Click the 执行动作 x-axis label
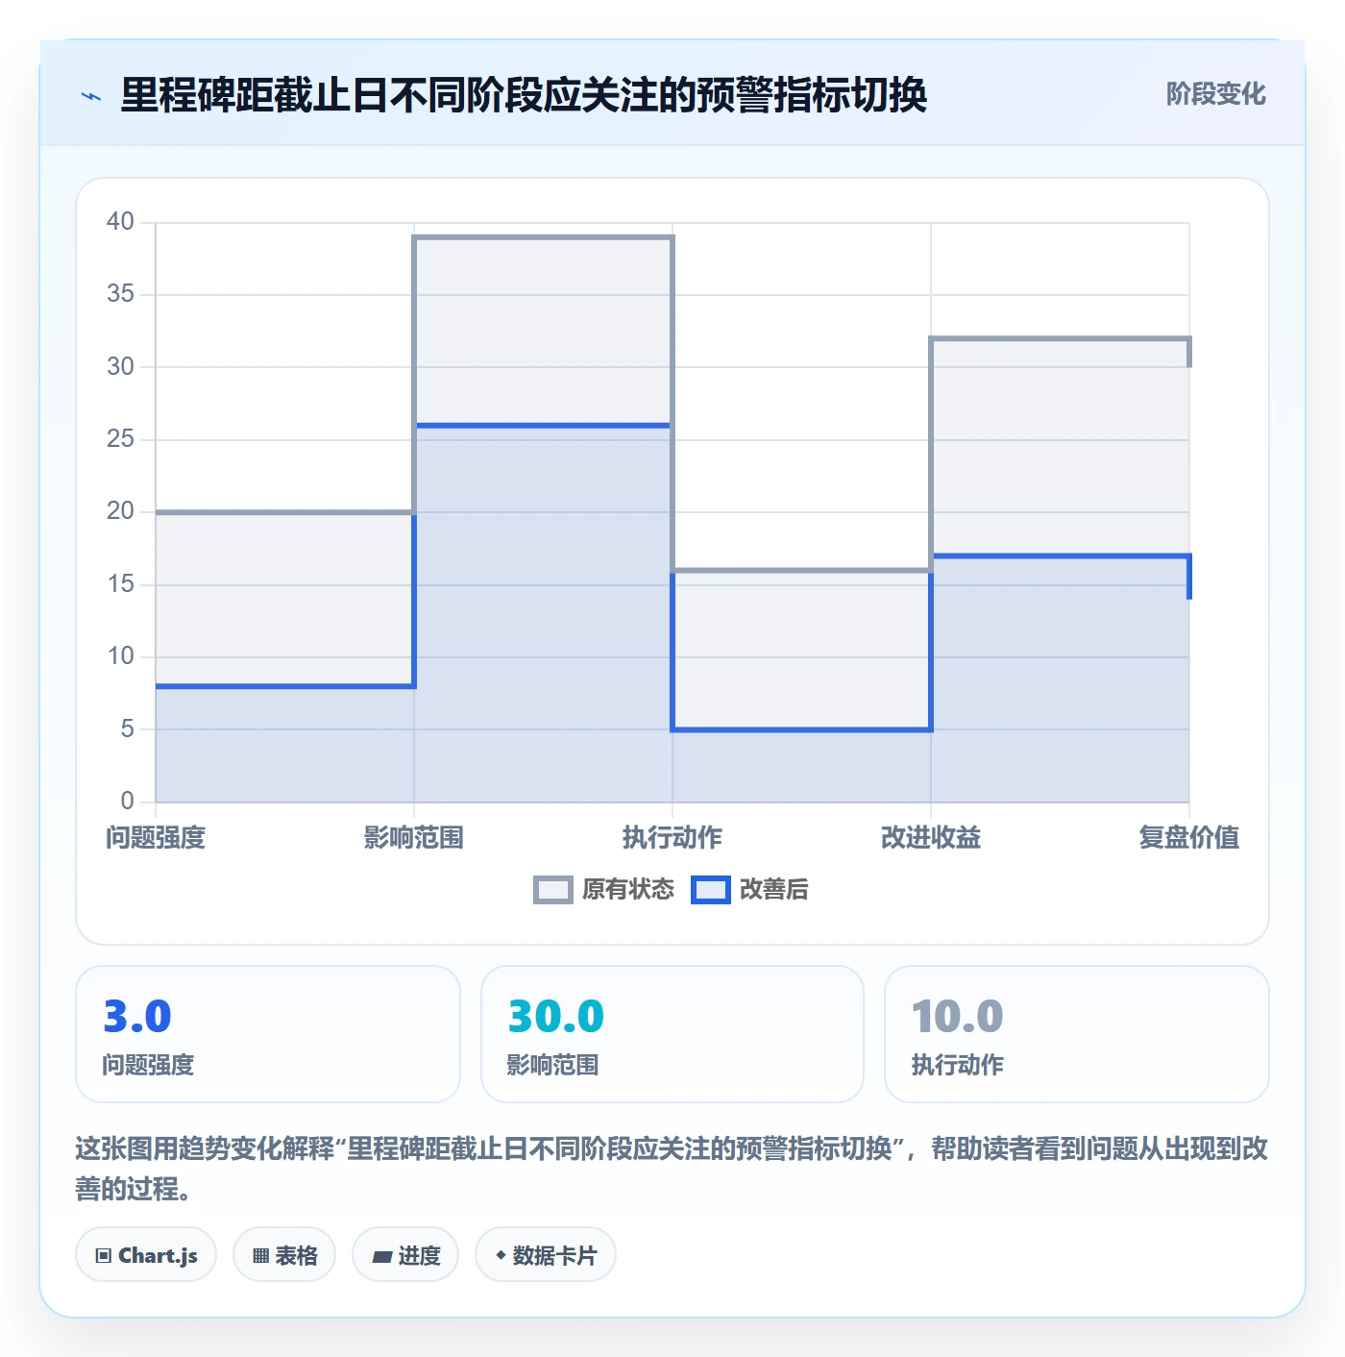The width and height of the screenshot is (1345, 1357). coord(672,838)
